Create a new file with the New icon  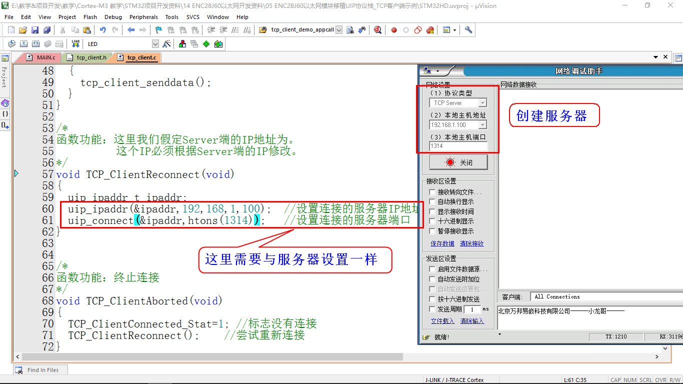11,30
